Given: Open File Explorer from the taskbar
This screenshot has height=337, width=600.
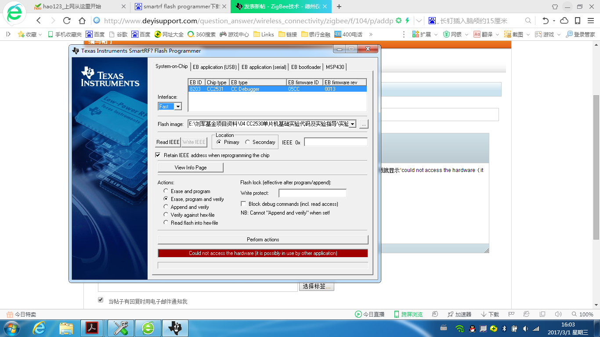Looking at the screenshot, I should tap(66, 328).
